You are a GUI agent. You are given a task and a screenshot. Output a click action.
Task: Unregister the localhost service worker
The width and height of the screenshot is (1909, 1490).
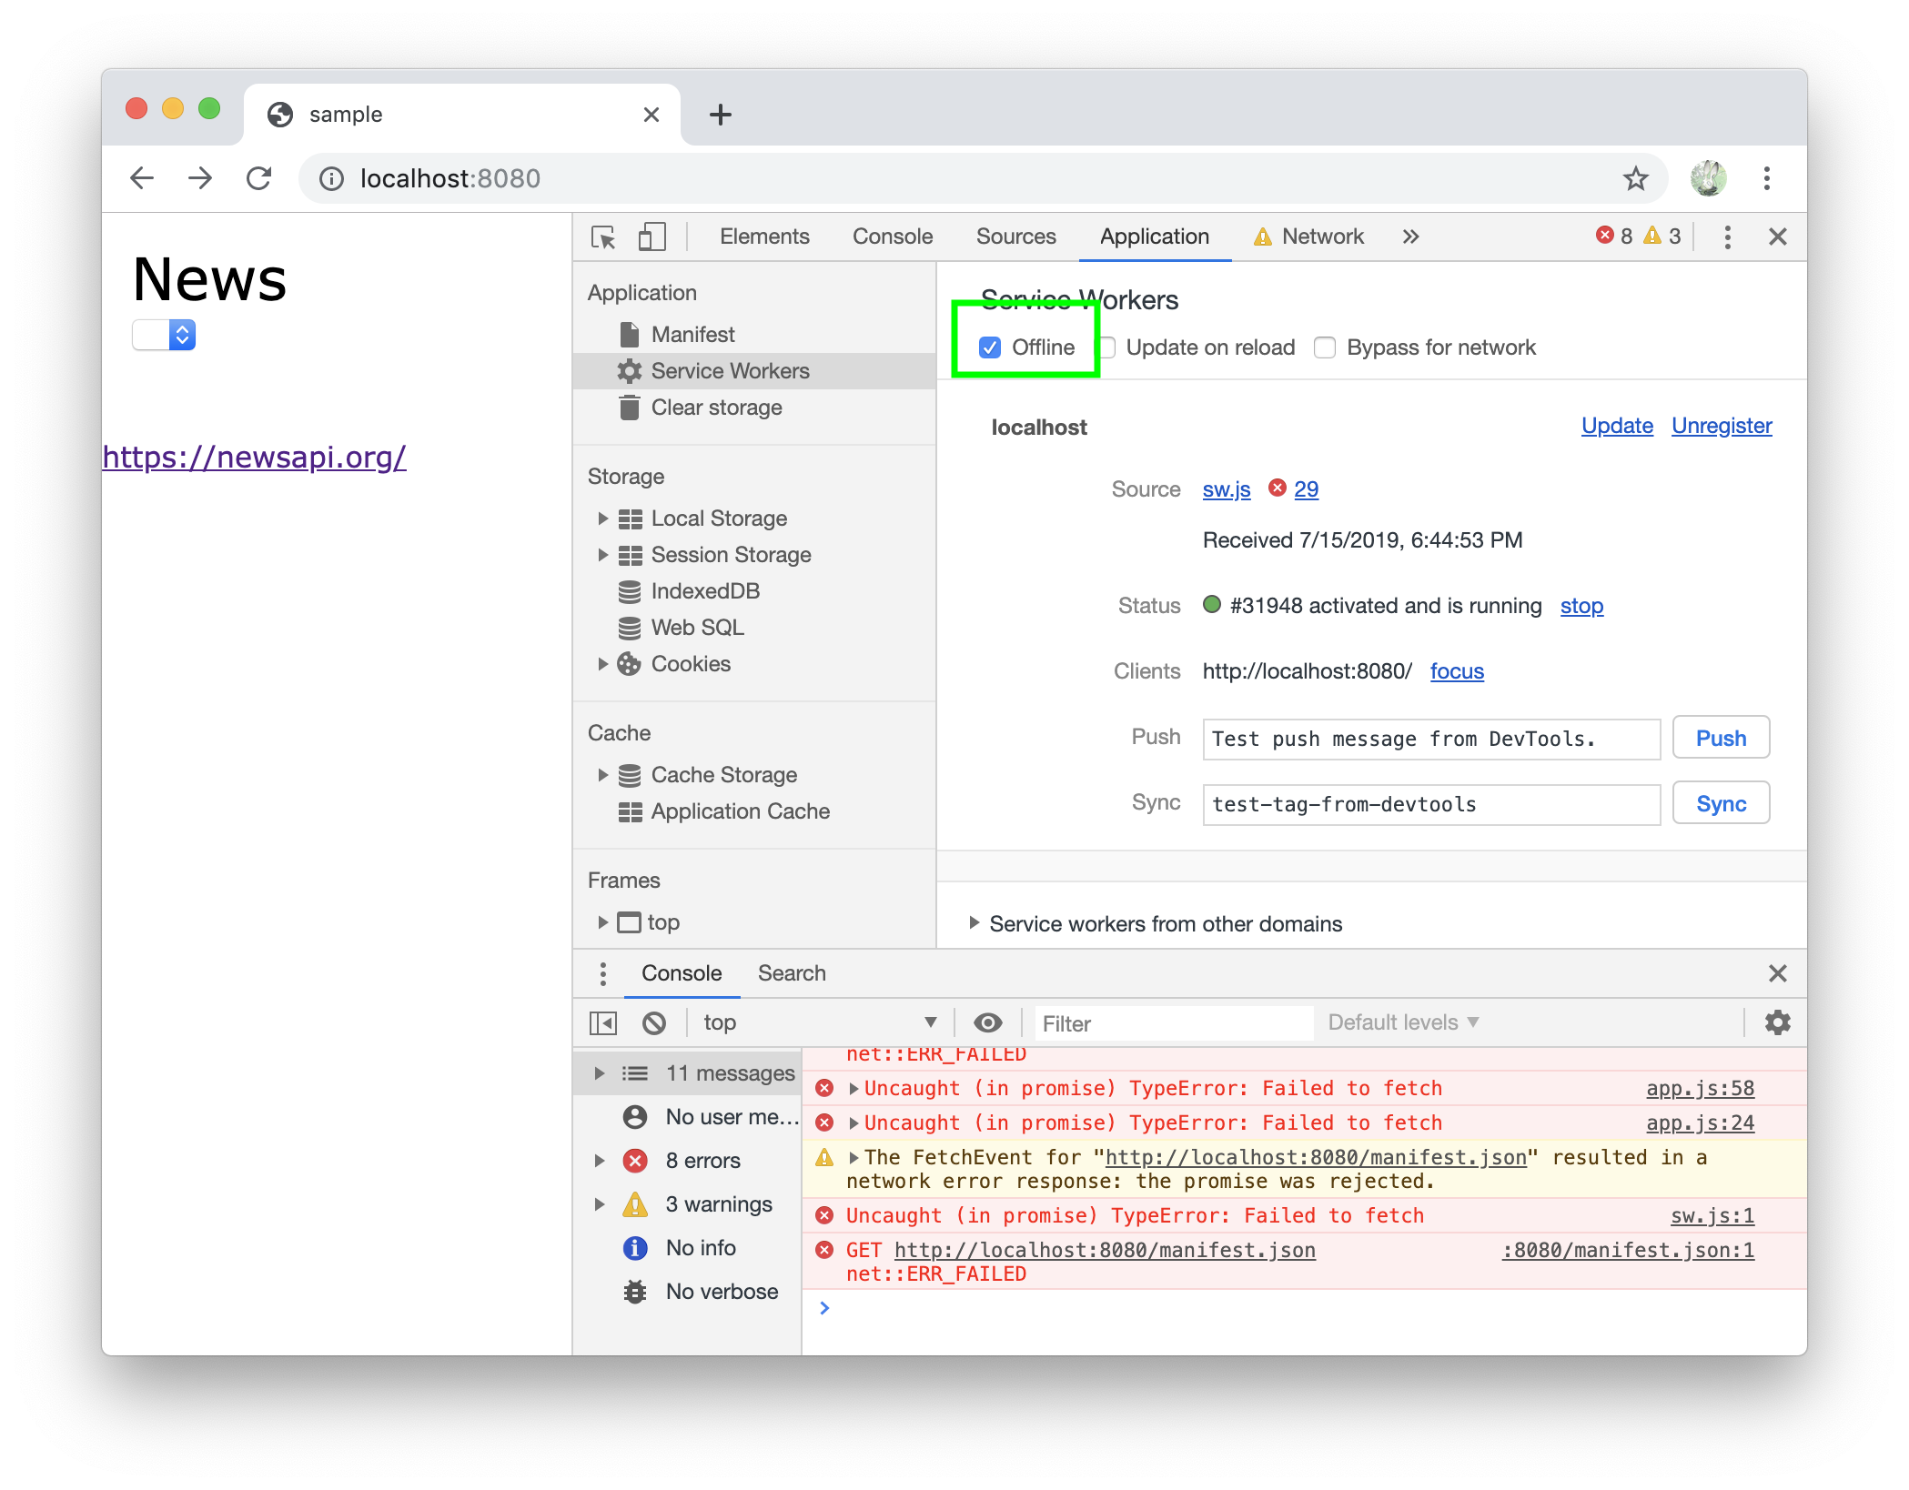pos(1721,425)
